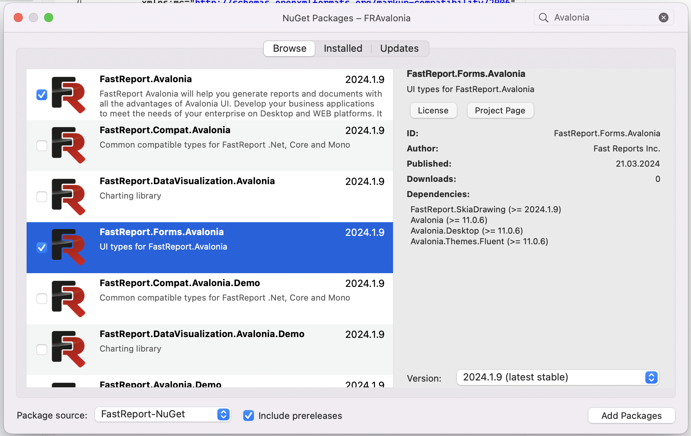Focus the Avalonia search input field
Image resolution: width=691 pixels, height=436 pixels.
[604, 18]
